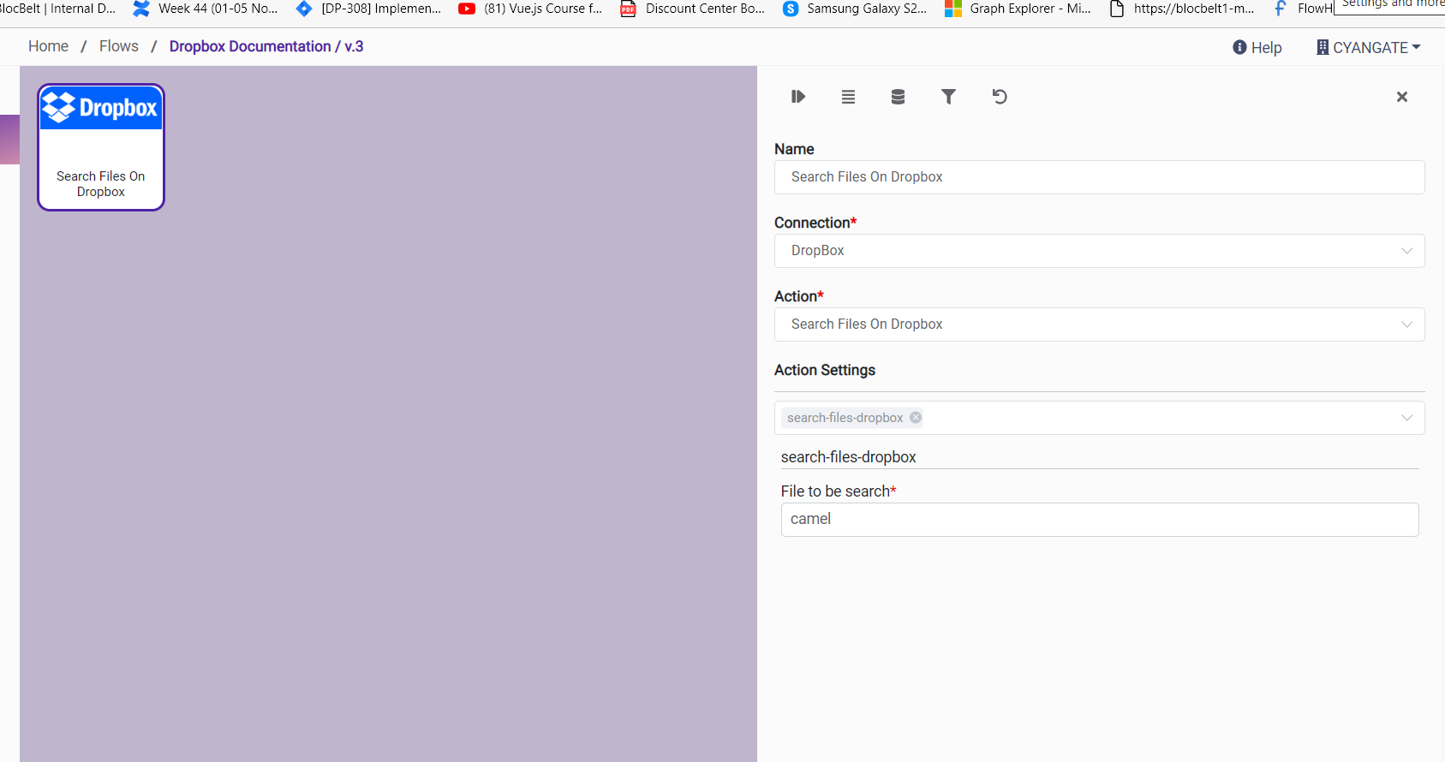This screenshot has width=1445, height=762.
Task: Click the undo/reset arrow icon
Action: [999, 97]
